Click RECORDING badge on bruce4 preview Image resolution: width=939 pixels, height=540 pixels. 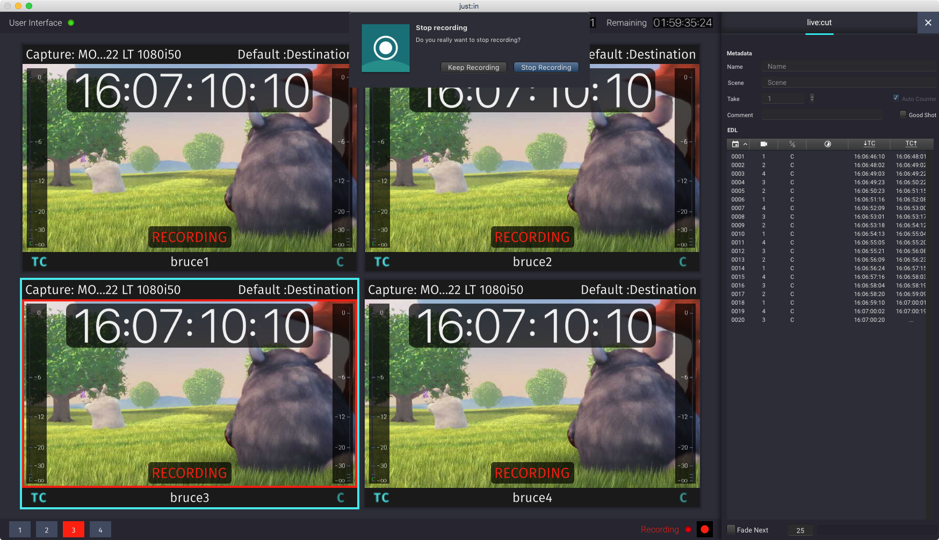click(532, 473)
